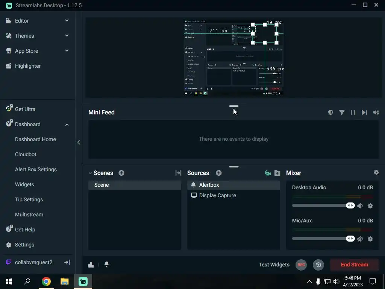This screenshot has width=385, height=289.
Task: Open Alert Box Settings
Action: coord(36,169)
